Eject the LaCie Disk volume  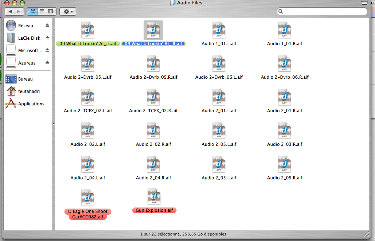47,38
